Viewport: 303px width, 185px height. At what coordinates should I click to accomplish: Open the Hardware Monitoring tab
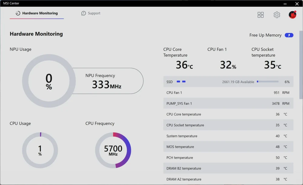(x=37, y=13)
